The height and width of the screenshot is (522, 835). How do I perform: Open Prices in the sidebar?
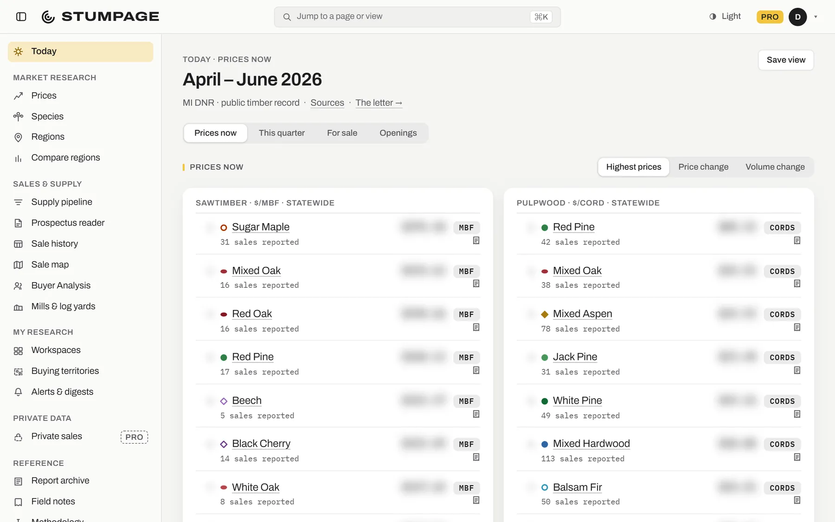coord(81,96)
